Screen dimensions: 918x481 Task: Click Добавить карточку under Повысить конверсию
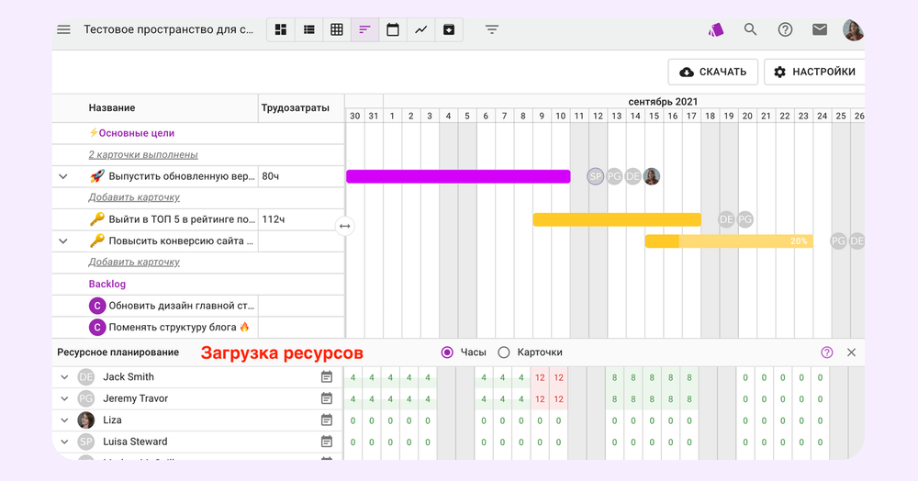point(134,262)
